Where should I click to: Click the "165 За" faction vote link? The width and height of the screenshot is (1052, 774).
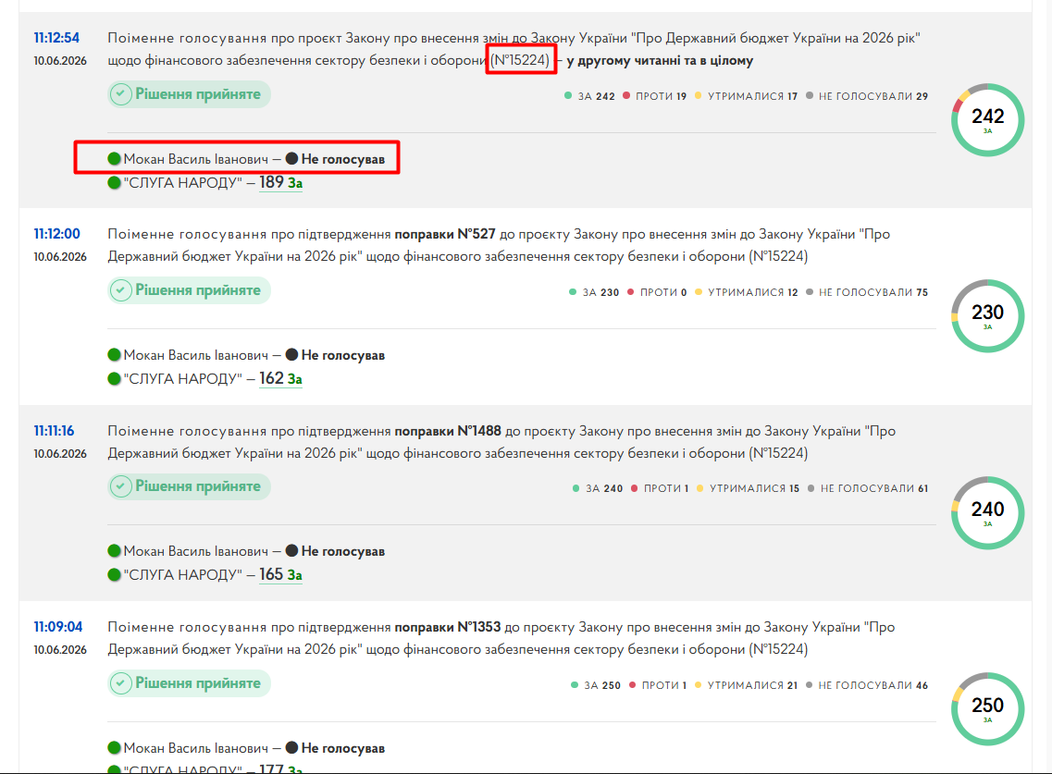[x=280, y=575]
